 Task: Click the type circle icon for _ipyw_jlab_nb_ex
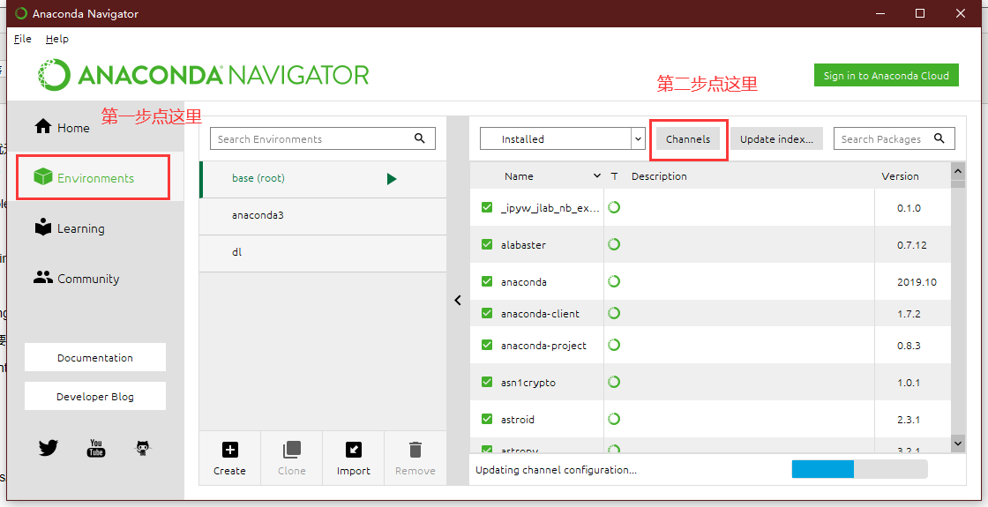click(614, 207)
